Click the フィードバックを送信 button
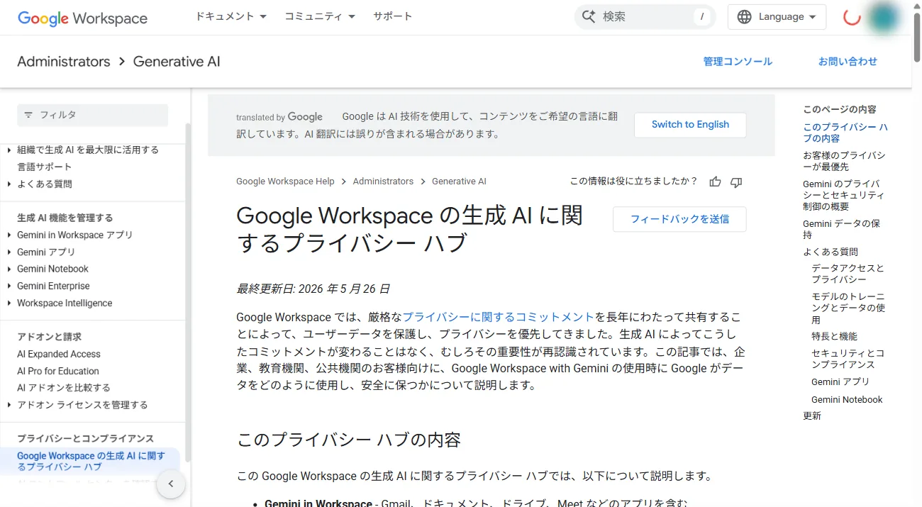This screenshot has height=507, width=922. coord(679,219)
